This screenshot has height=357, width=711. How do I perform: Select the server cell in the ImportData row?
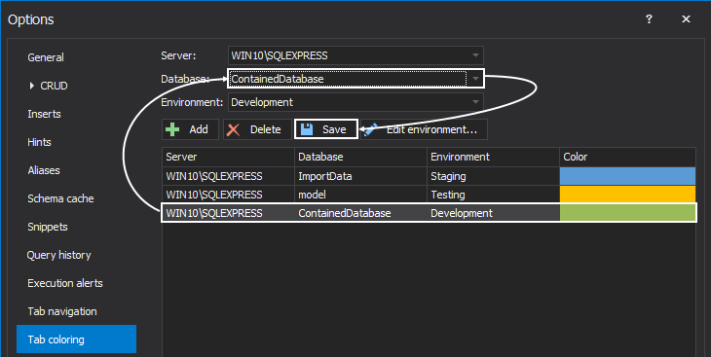[x=228, y=176]
